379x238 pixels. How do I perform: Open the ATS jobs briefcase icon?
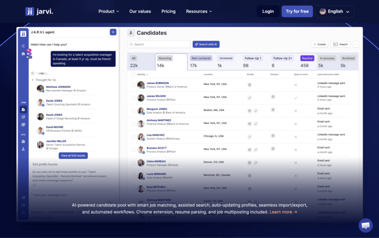[23, 141]
